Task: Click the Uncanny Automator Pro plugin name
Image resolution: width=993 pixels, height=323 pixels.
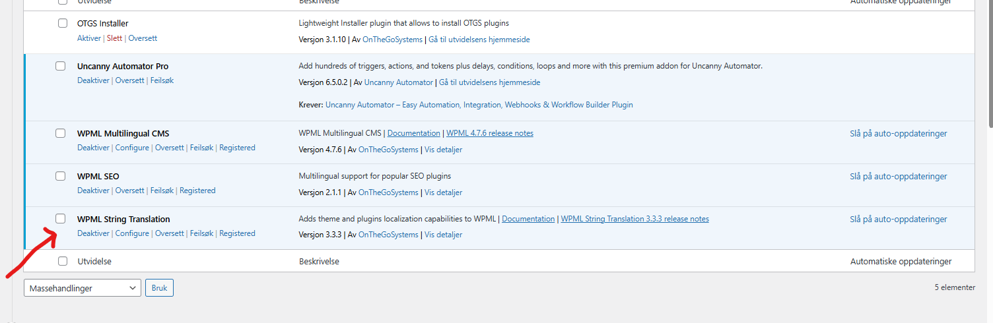Action: pos(123,66)
